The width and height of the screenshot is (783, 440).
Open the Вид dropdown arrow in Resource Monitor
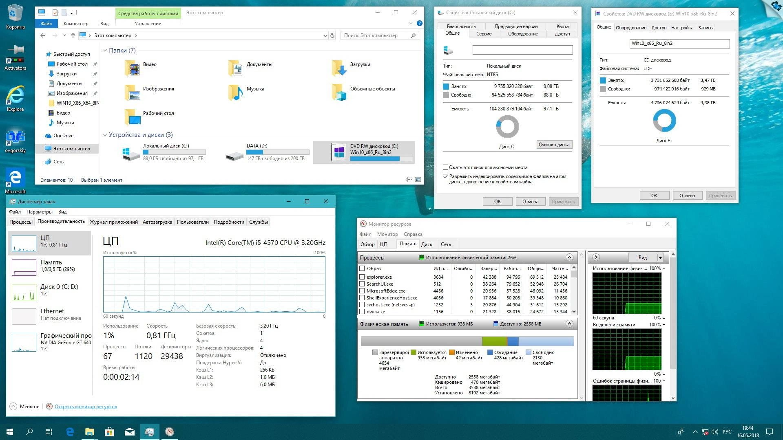[660, 257]
